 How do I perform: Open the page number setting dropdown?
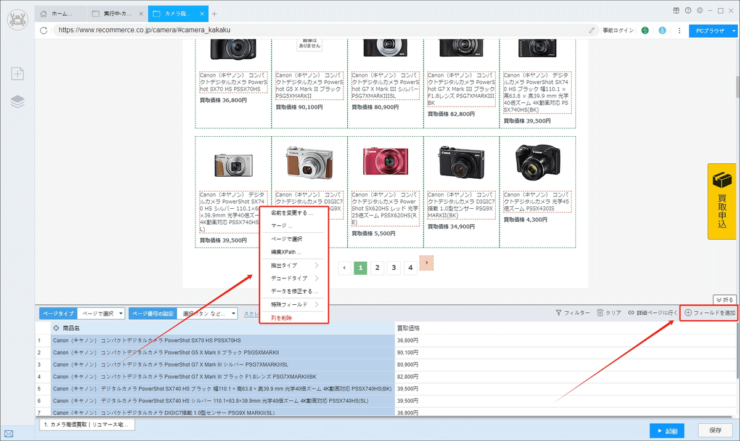[x=207, y=314]
